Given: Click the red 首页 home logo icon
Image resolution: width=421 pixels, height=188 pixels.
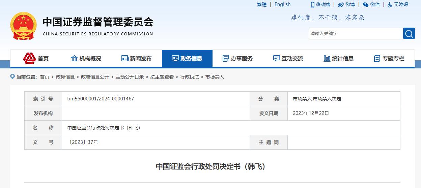Looking at the screenshot, I should [29, 58].
